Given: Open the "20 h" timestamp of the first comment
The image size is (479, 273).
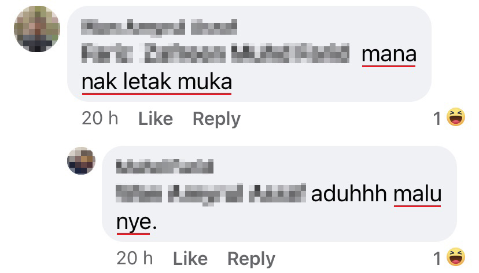Looking at the screenshot, I should (x=100, y=118).
